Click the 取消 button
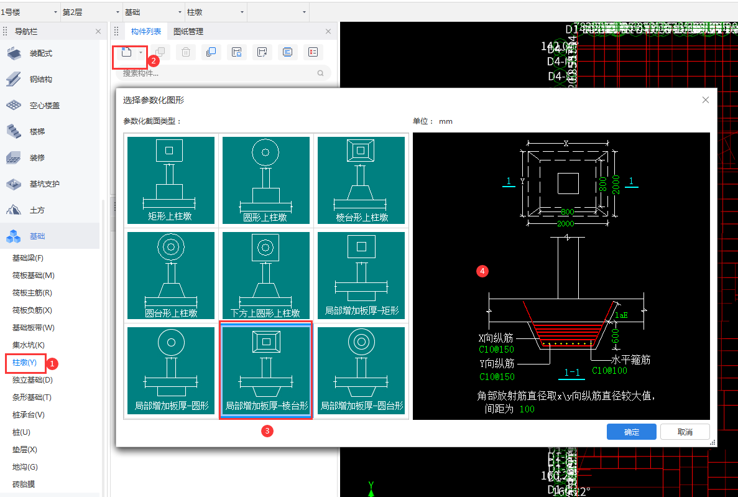Screen dimensions: 738x497 [x=685, y=432]
